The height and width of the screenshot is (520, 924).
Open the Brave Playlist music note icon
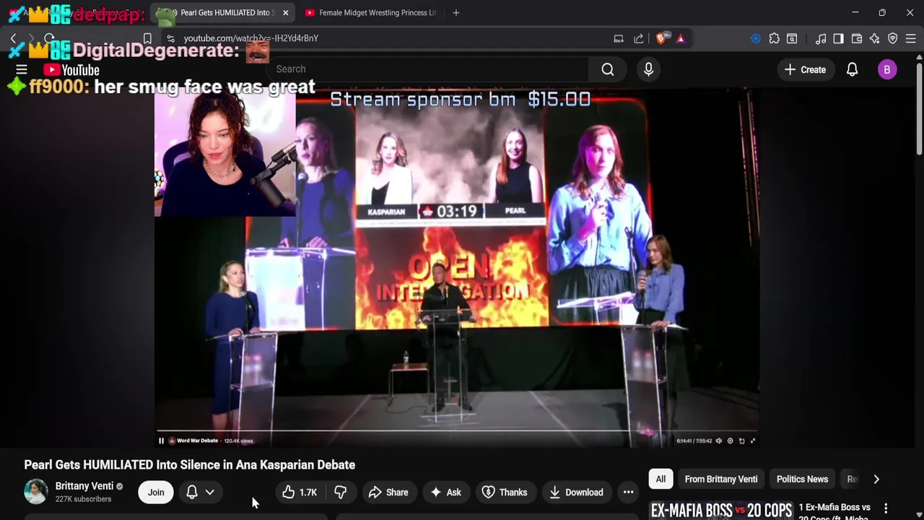click(821, 38)
